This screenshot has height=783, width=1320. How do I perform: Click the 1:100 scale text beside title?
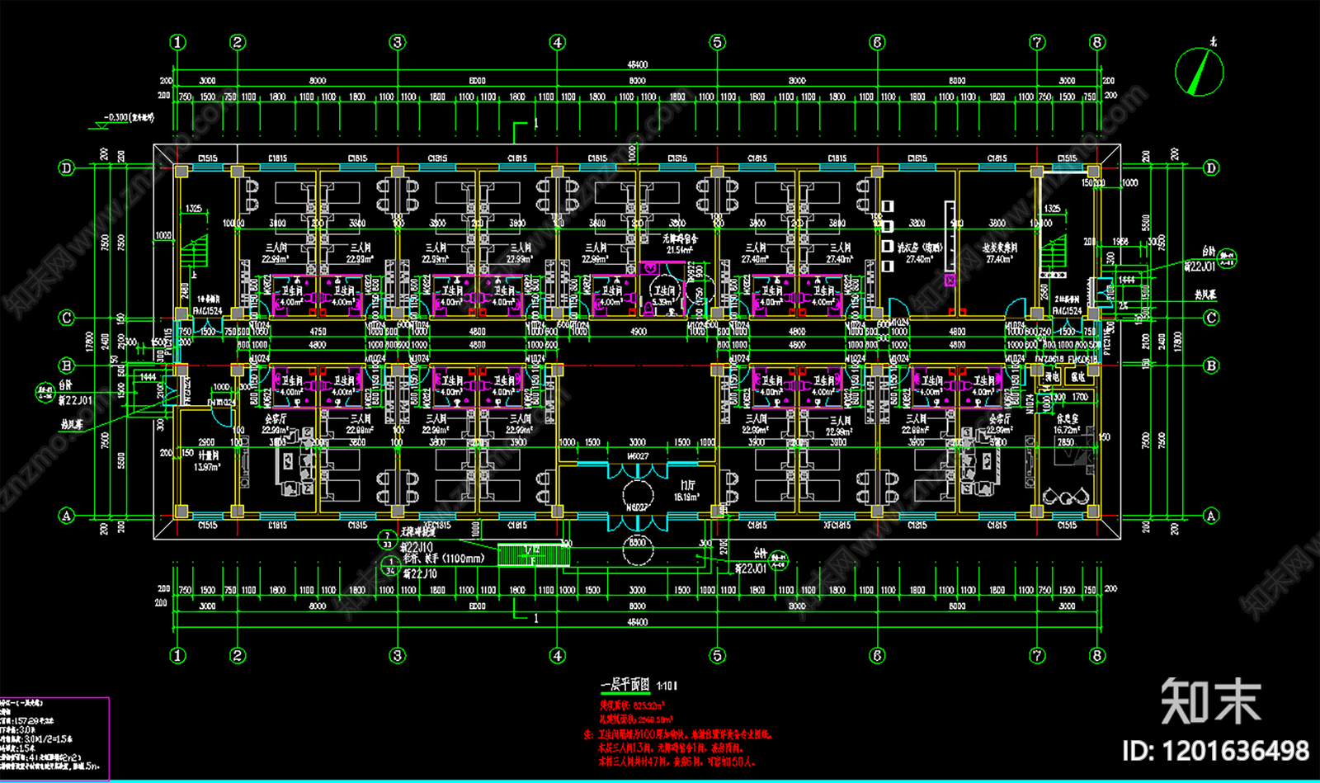pos(667,686)
